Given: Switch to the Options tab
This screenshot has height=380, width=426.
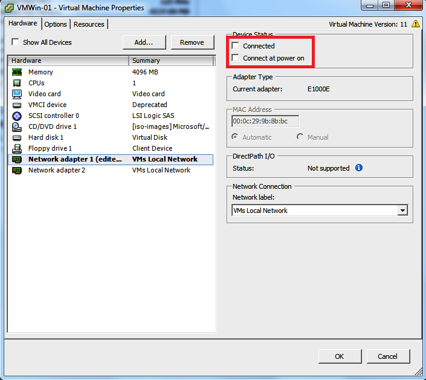Looking at the screenshot, I should click(56, 24).
